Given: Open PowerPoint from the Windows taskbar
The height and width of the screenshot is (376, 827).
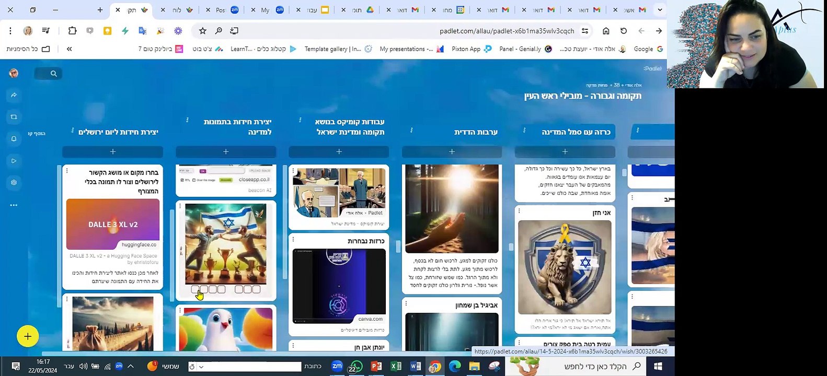Looking at the screenshot, I should tap(376, 366).
